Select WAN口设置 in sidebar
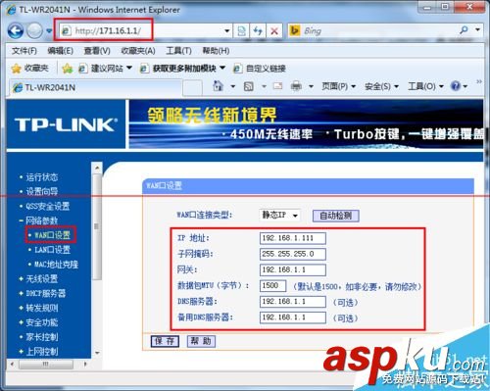The width and height of the screenshot is (490, 391). pos(52,235)
